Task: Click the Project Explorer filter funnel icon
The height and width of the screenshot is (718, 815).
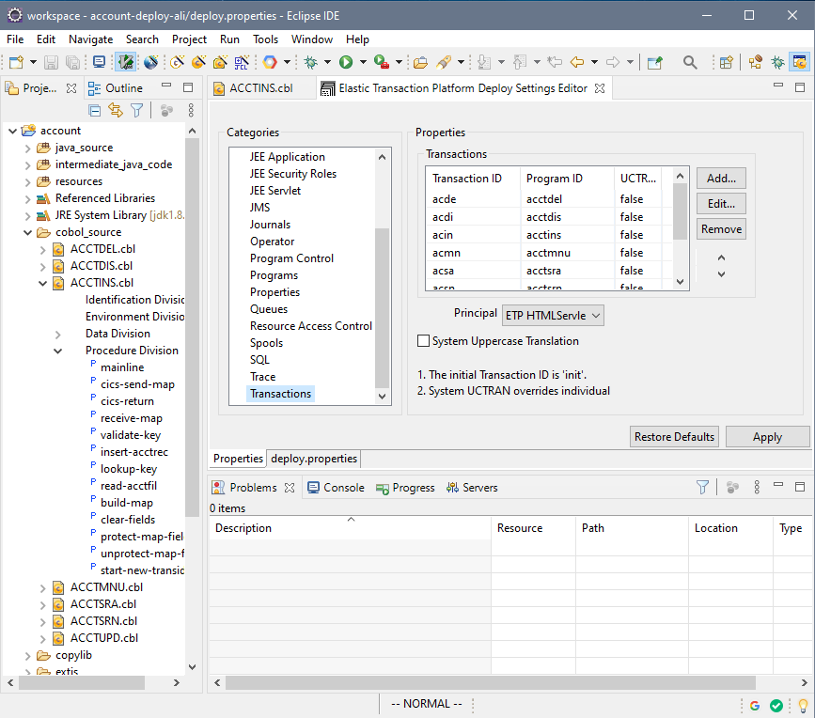Action: (136, 110)
